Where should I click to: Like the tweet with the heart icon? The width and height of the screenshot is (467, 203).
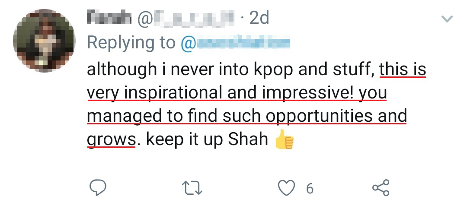click(286, 188)
